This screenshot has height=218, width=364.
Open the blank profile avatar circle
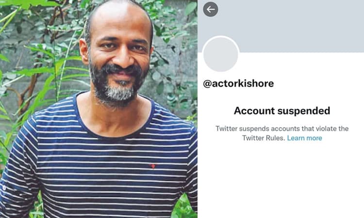220,54
